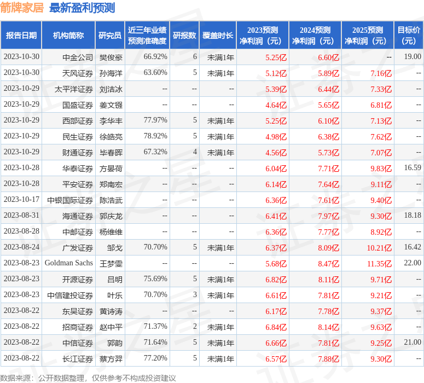Select the 近三年业绩预测准确度 column header

point(147,36)
